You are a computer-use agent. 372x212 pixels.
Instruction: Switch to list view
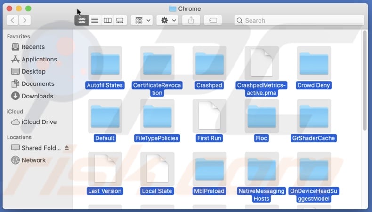pyautogui.click(x=95, y=20)
